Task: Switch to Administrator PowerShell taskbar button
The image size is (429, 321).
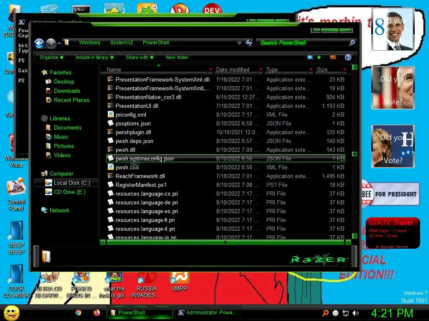Action: pos(207,313)
